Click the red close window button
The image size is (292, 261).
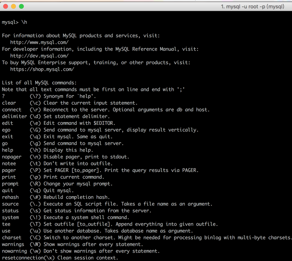(x=6, y=6)
